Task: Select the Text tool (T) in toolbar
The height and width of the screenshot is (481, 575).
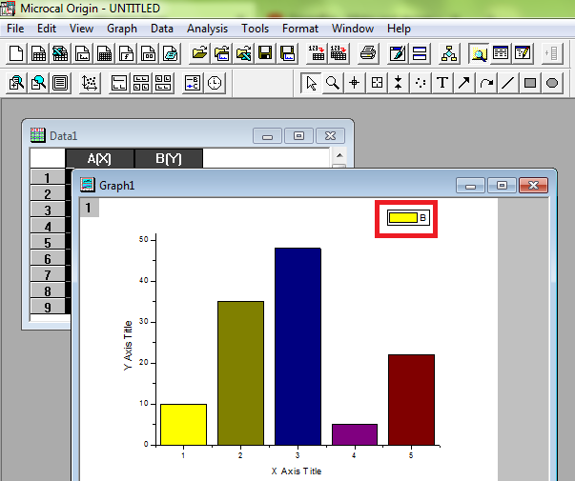Action: click(x=442, y=83)
